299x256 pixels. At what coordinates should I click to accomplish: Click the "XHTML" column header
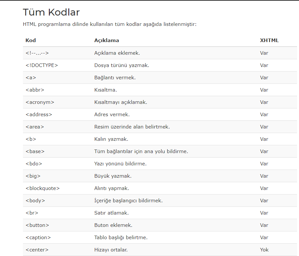(269, 40)
